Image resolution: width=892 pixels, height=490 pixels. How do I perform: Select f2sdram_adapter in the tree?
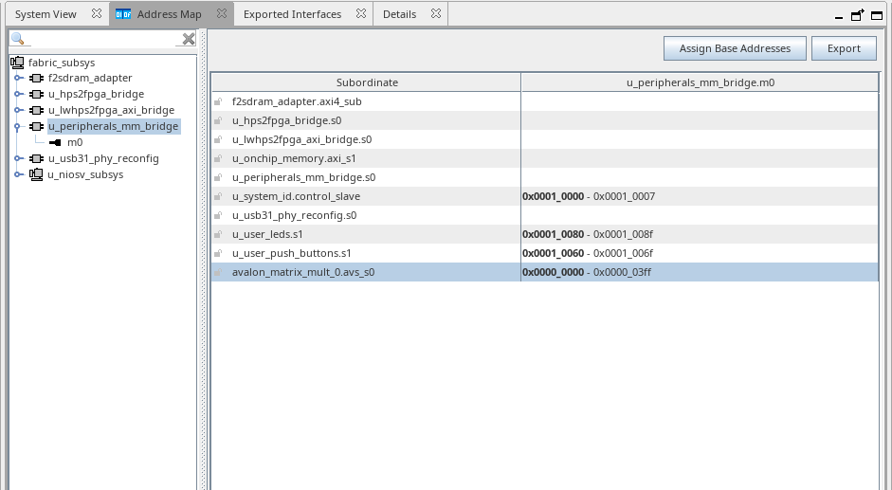[90, 78]
